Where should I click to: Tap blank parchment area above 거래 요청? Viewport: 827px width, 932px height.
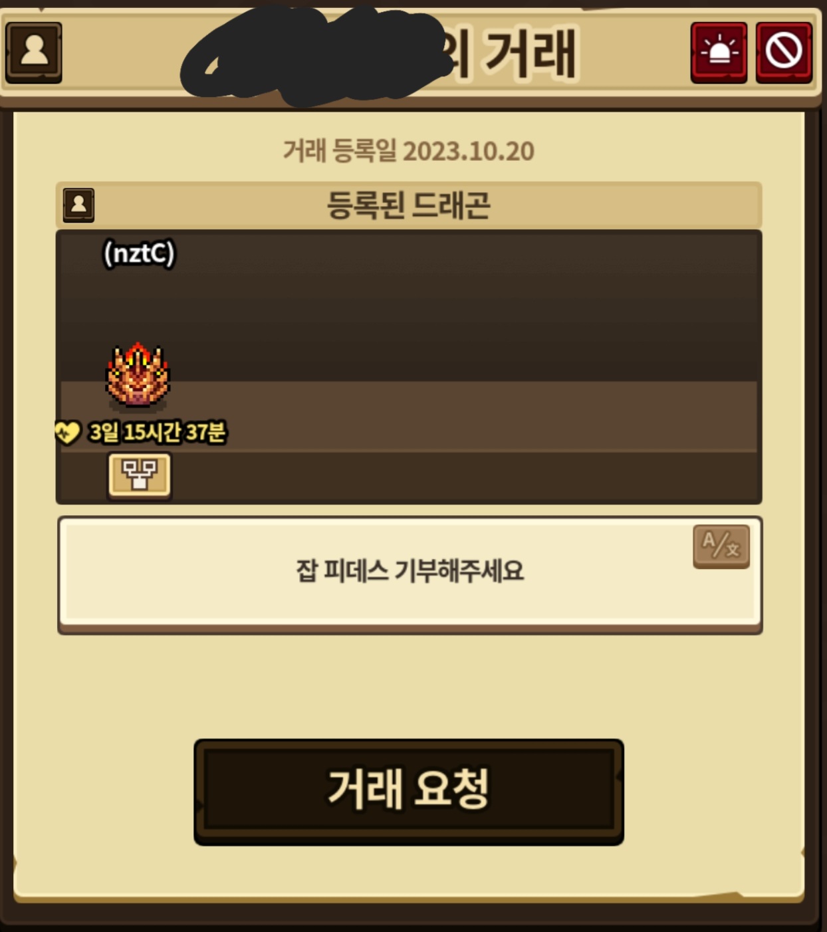pyautogui.click(x=409, y=685)
